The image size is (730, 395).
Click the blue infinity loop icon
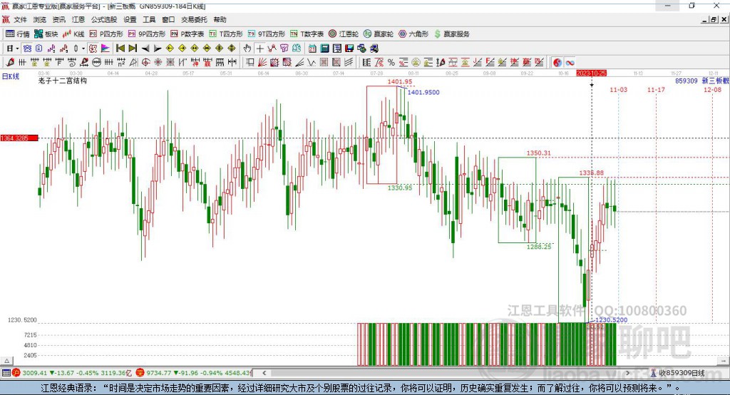[570, 63]
